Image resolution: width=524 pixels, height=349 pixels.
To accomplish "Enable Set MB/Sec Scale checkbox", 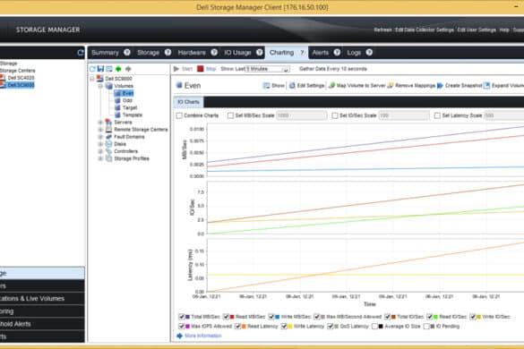I will 230,115.
